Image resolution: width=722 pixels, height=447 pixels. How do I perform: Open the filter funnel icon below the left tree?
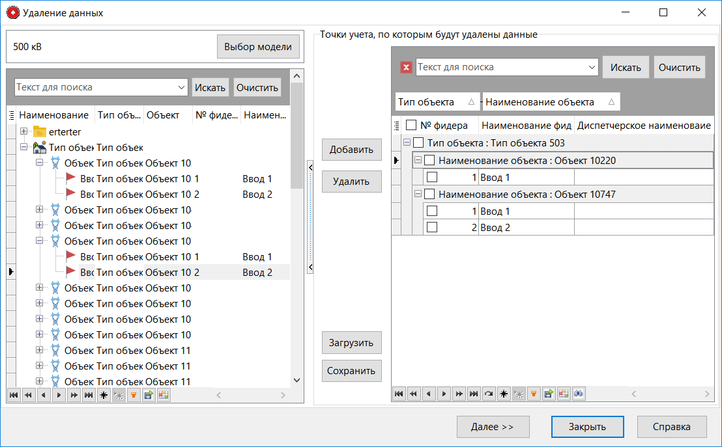pos(134,395)
